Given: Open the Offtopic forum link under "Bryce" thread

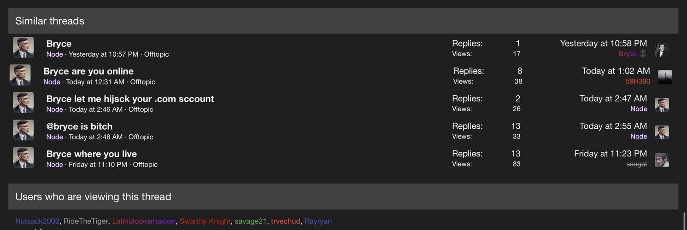Looking at the screenshot, I should [156, 54].
